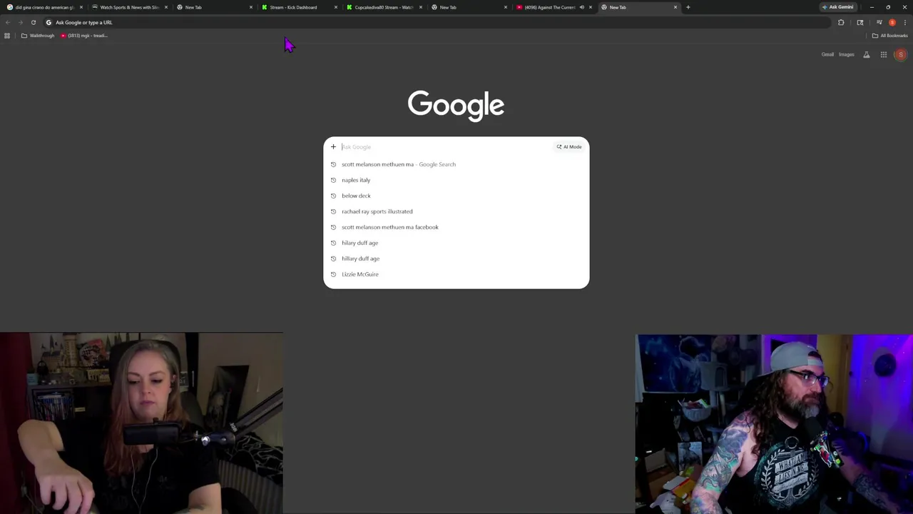
Task: Click the history icon beside naples italy
Action: (x=333, y=180)
